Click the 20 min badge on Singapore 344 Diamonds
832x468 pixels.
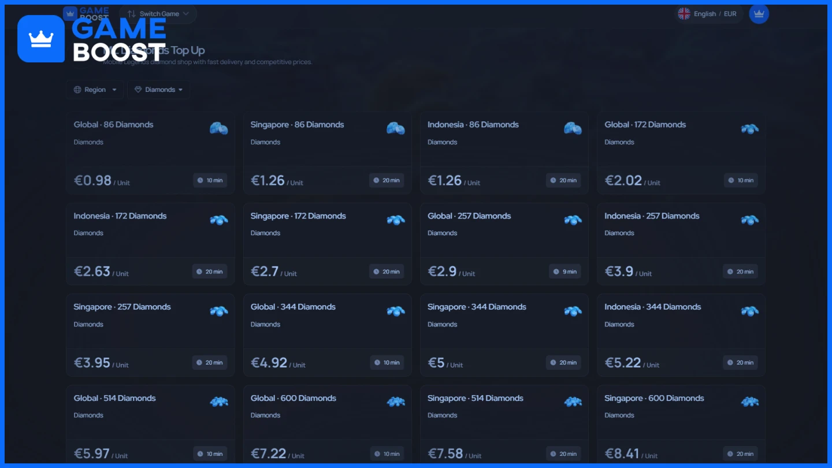point(563,363)
